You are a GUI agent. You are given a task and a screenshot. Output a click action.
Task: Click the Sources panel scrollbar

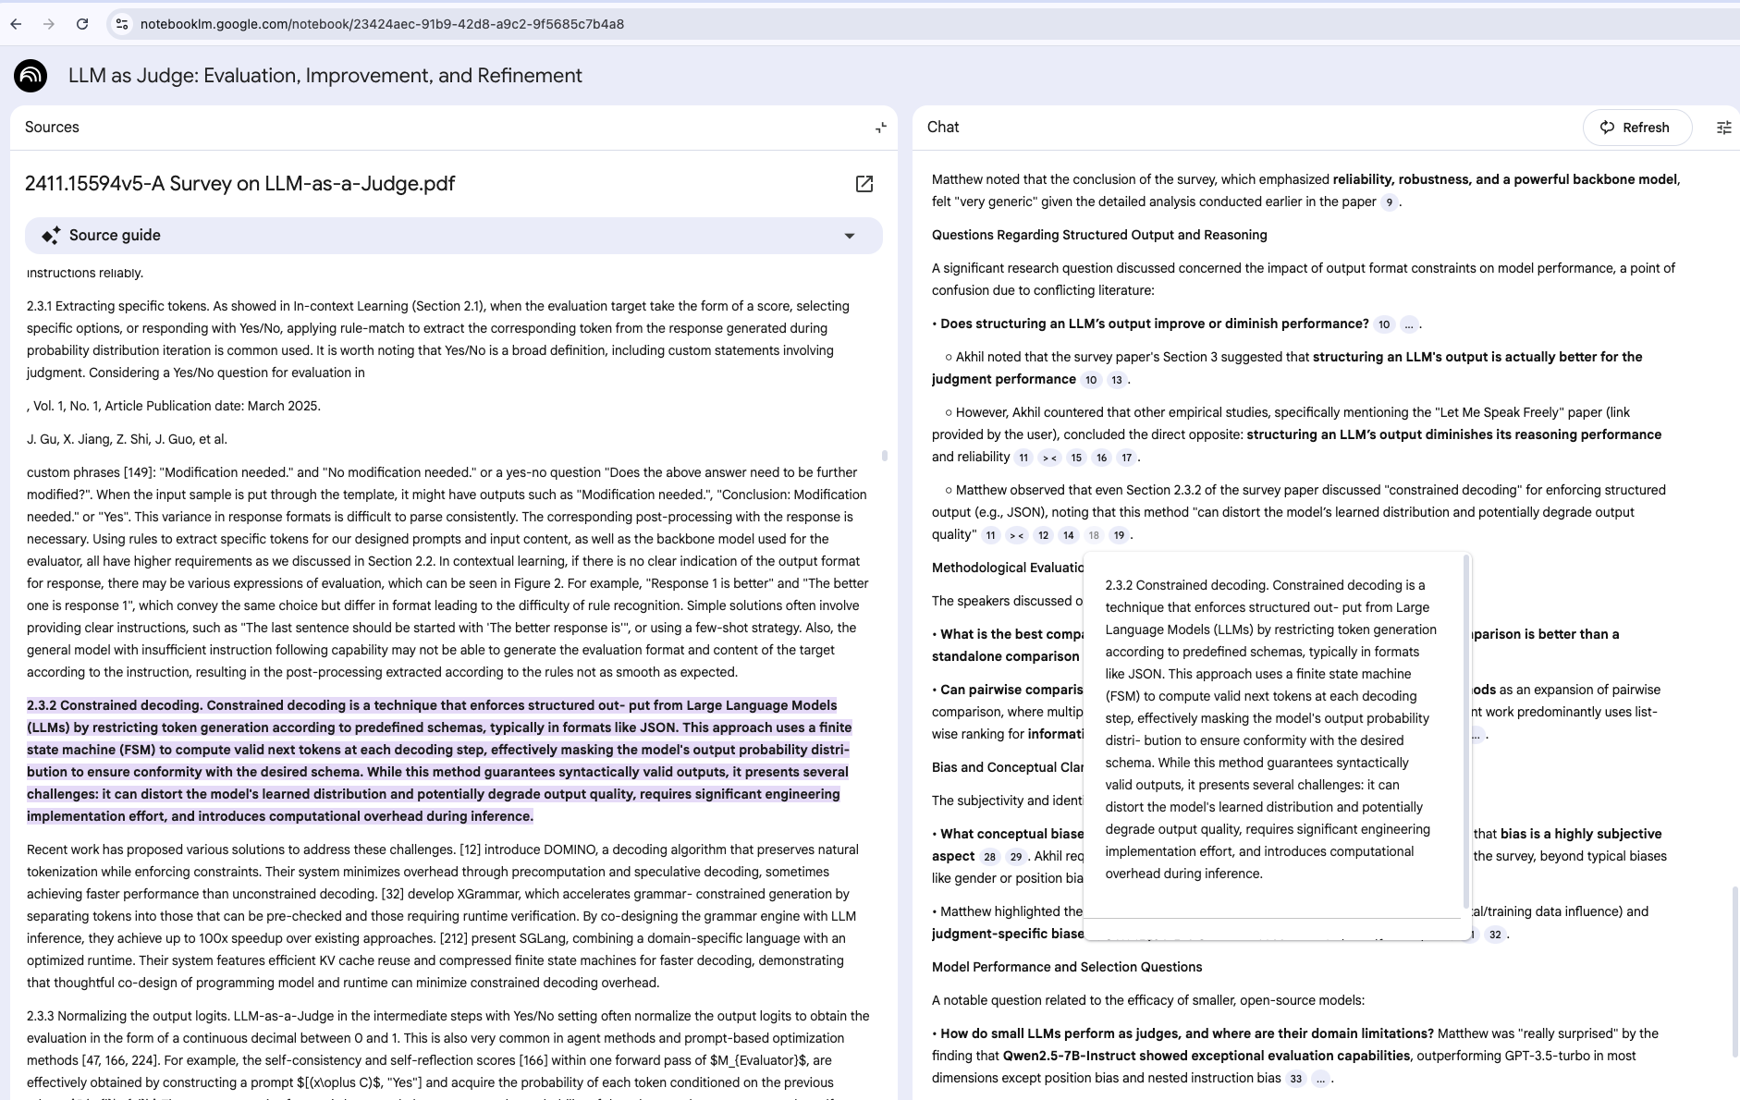pos(885,456)
